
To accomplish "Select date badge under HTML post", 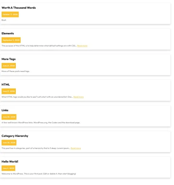I will (9, 91).
